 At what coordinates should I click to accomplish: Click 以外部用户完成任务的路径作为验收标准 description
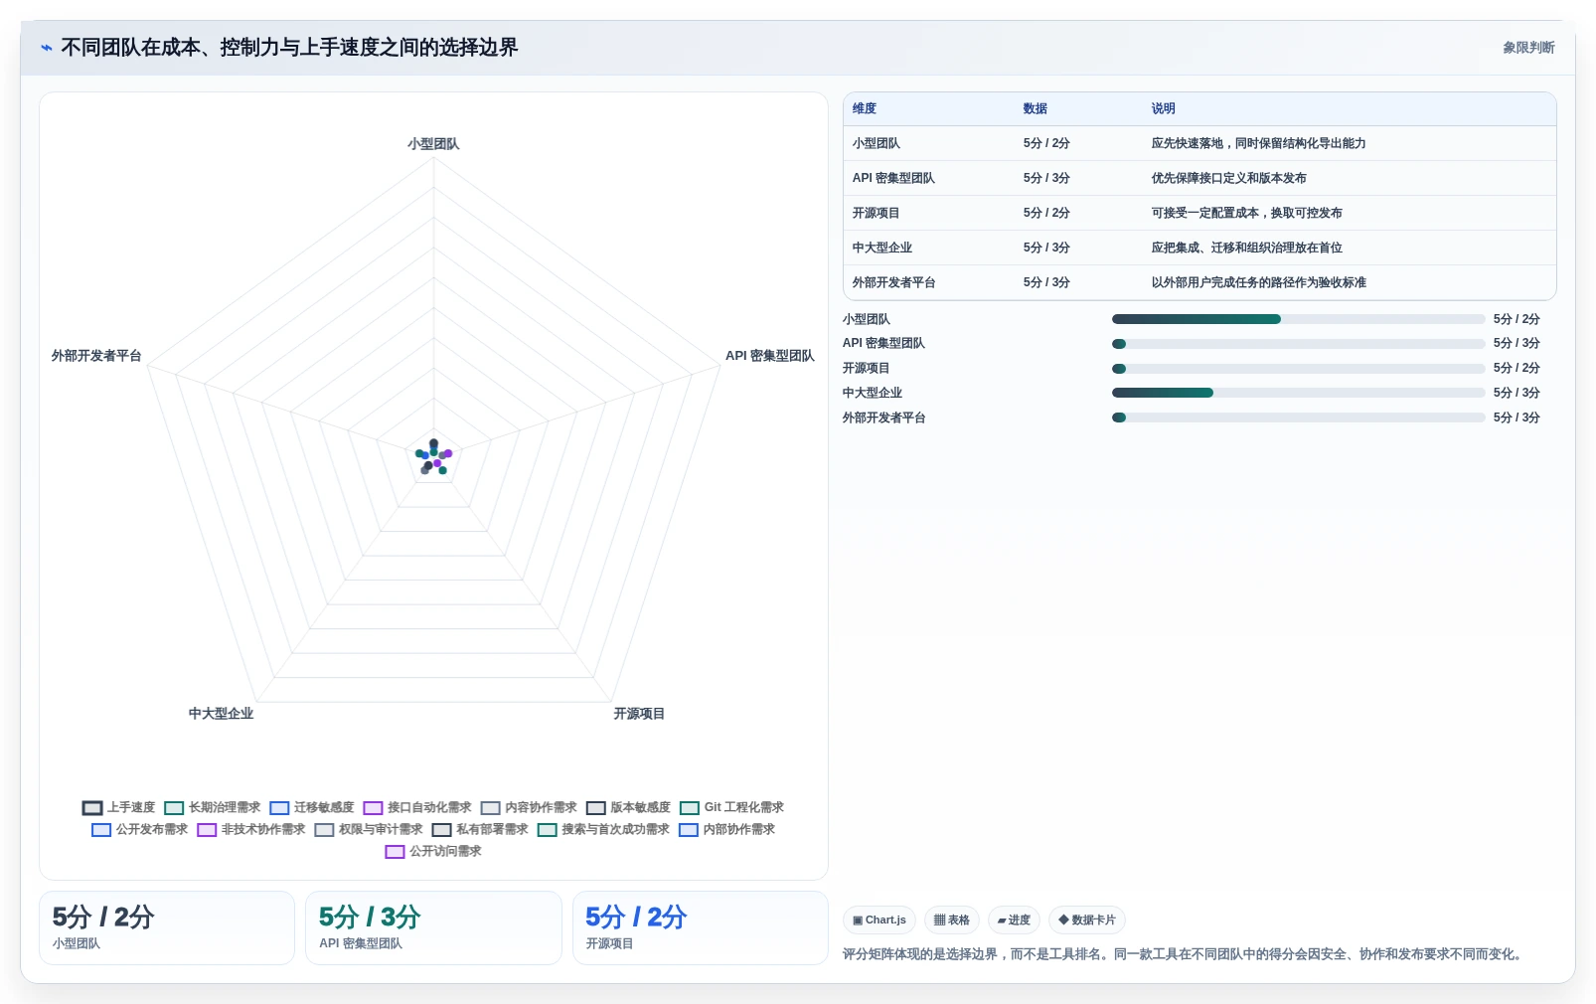click(1258, 282)
